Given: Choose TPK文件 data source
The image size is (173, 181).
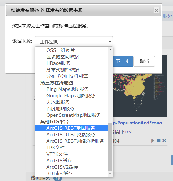Looking at the screenshot, I should 71,147.
